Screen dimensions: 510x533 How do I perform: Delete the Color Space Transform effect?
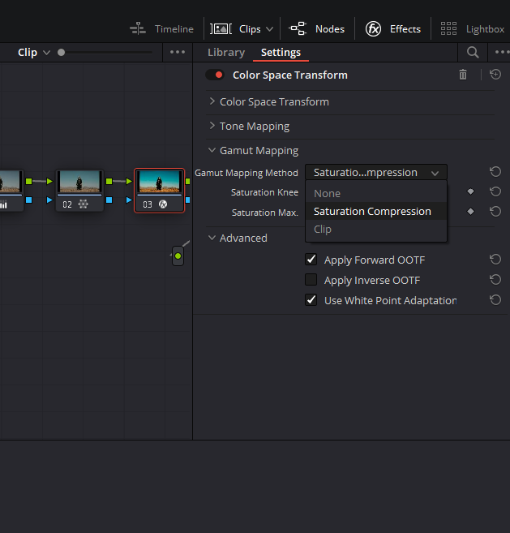(x=463, y=75)
